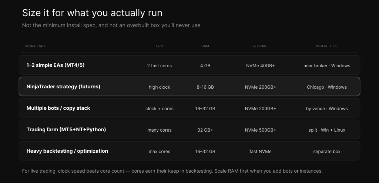This screenshot has height=183, width=379.
Task: Click the '2 fast cores' CPU cell
Action: [x=160, y=66]
